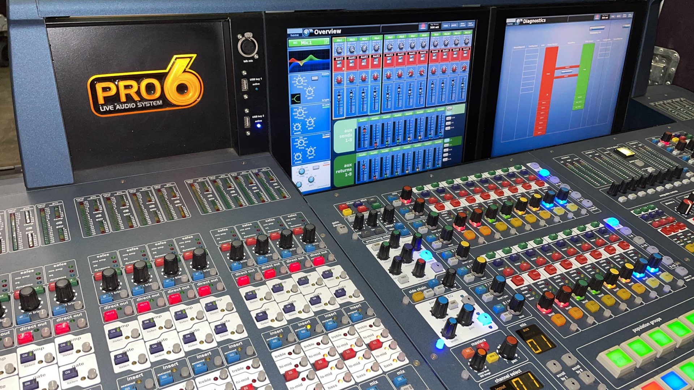Click the red status icon on Overview toolbar
Screen dimensions: 694x390
423,27
